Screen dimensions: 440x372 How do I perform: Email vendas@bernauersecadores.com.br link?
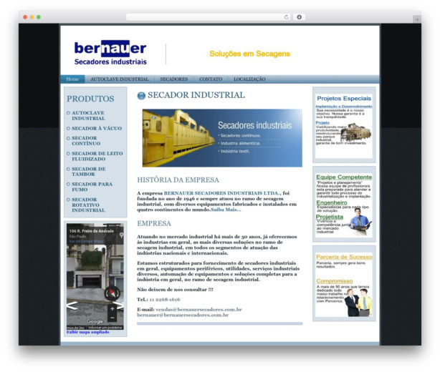(199, 310)
